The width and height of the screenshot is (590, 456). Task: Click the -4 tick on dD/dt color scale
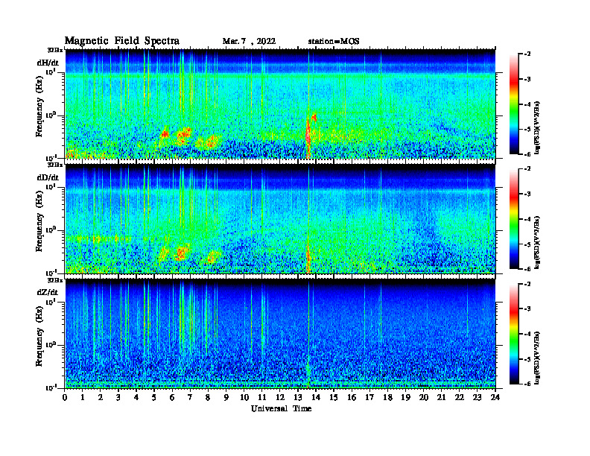pos(527,219)
